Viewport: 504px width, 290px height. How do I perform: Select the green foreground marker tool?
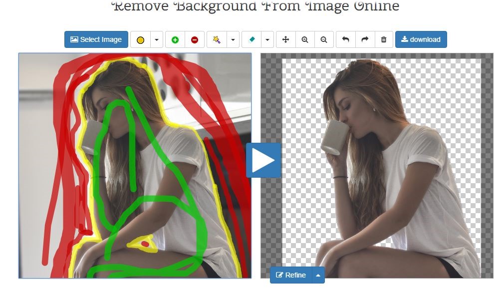tap(175, 39)
